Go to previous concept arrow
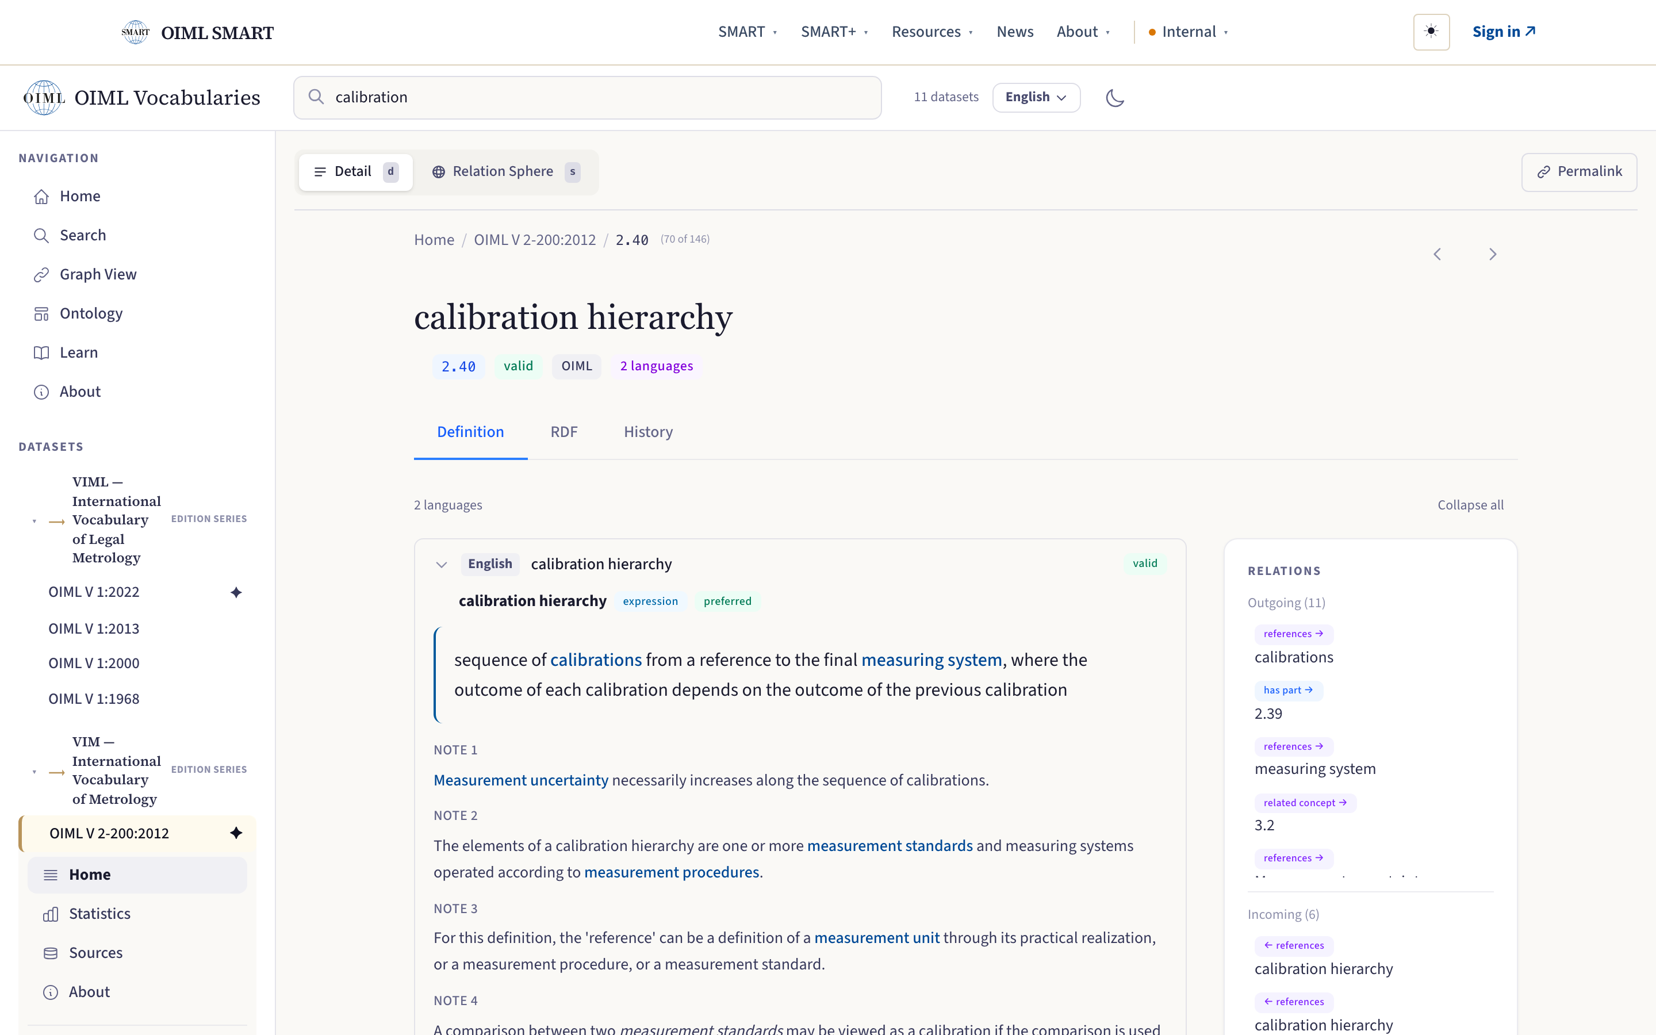Viewport: 1656px width, 1035px height. point(1437,255)
